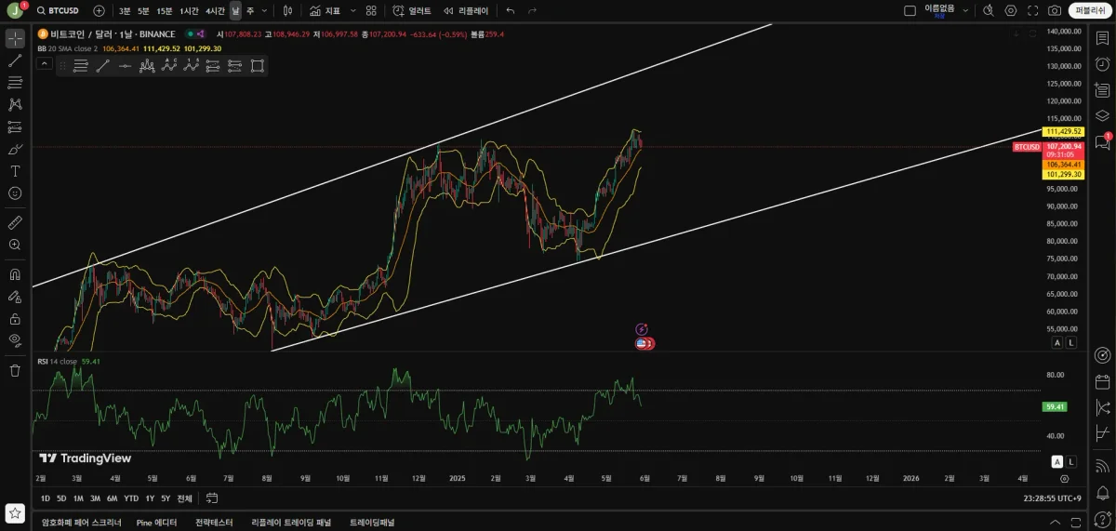Set the chart range to YTD
1116x531 pixels.
(x=131, y=498)
